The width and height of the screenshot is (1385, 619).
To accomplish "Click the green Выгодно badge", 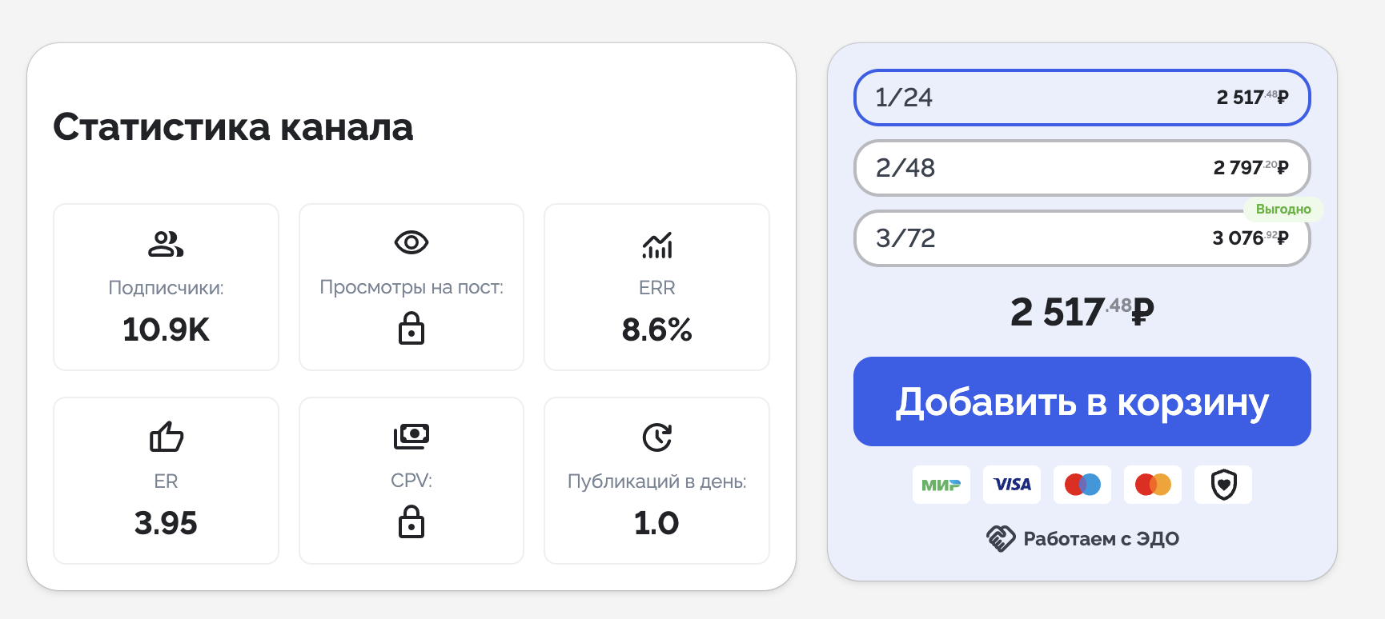I will pos(1283,210).
